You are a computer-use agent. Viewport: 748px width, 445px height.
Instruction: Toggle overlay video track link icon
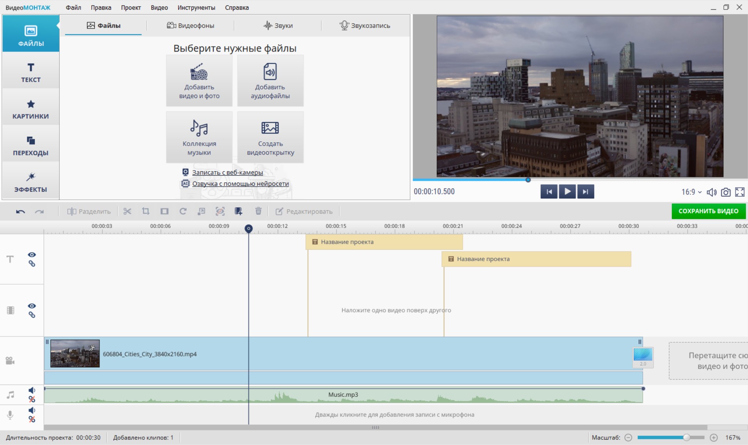coord(32,315)
